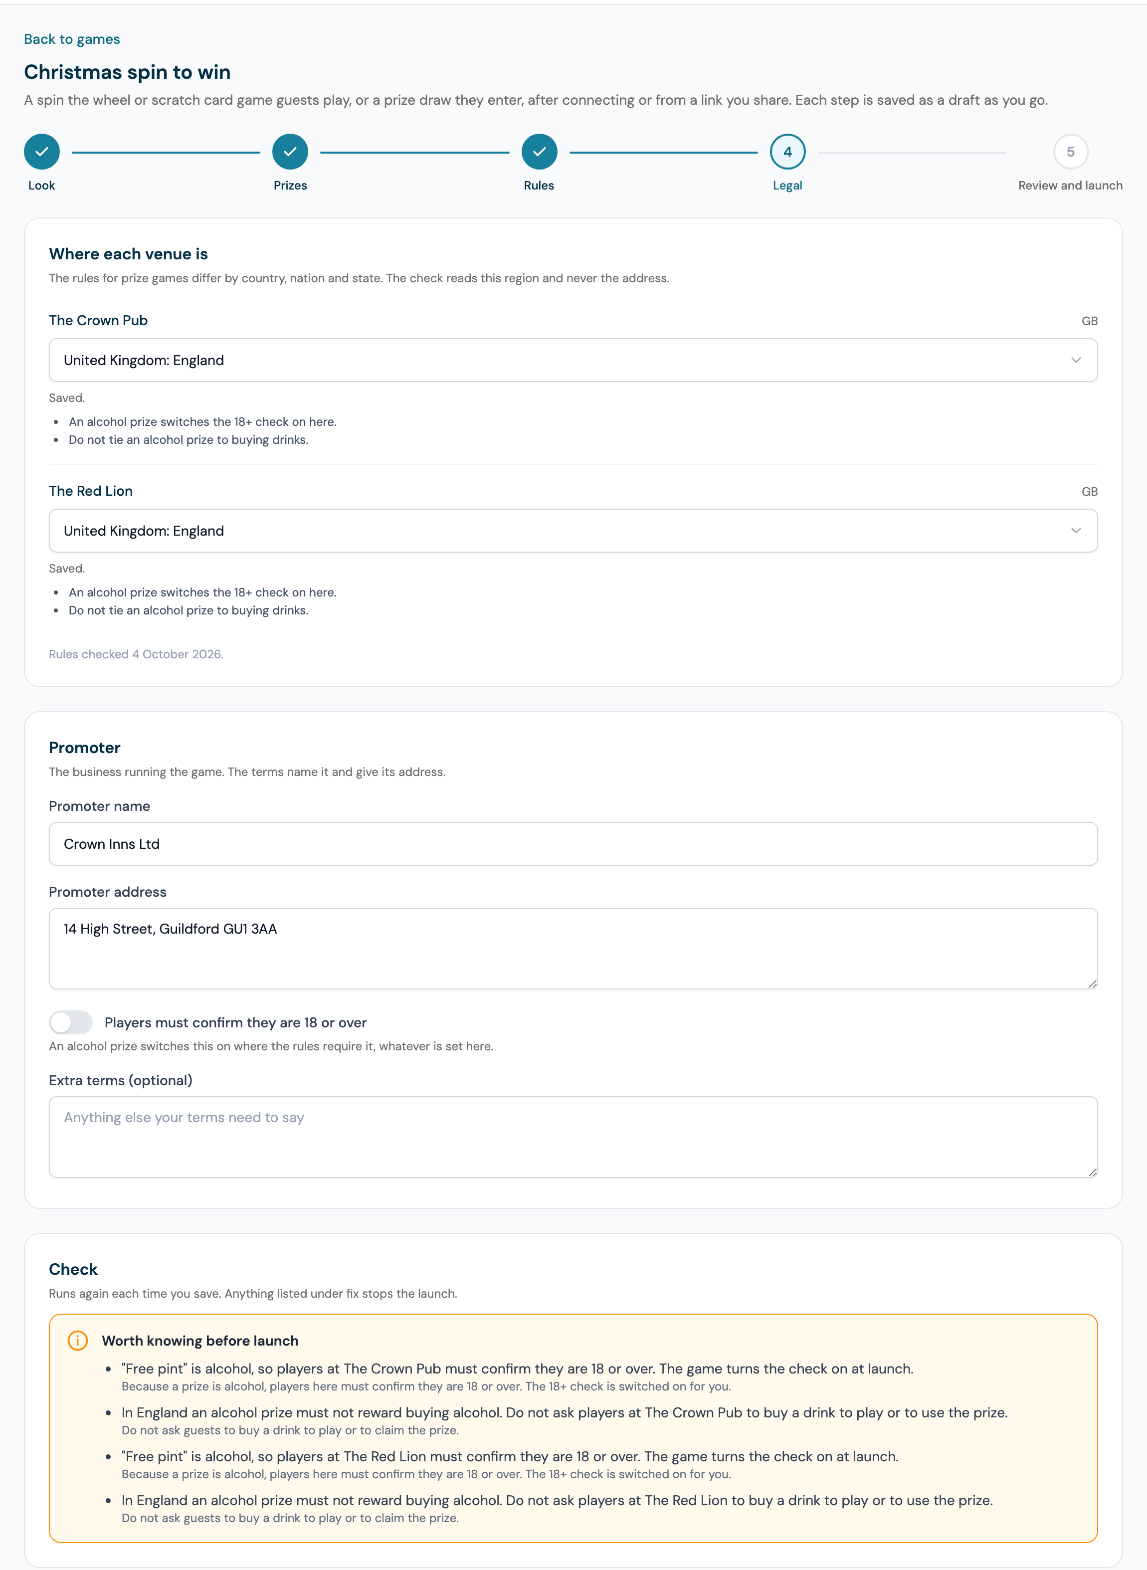Click the Back to games link
Image resolution: width=1147 pixels, height=1570 pixels.
(x=71, y=39)
